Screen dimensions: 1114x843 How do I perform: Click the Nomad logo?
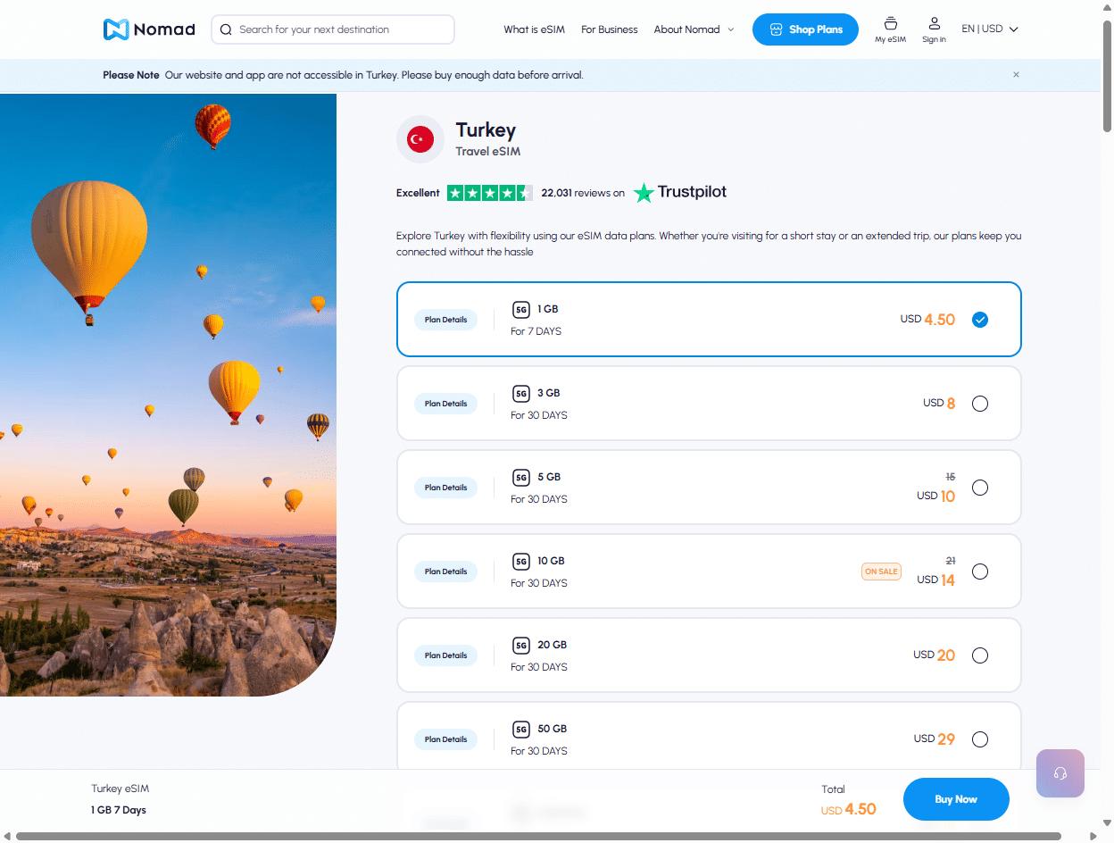tap(148, 29)
